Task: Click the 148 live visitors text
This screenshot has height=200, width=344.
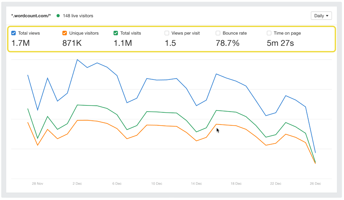Action: point(78,16)
